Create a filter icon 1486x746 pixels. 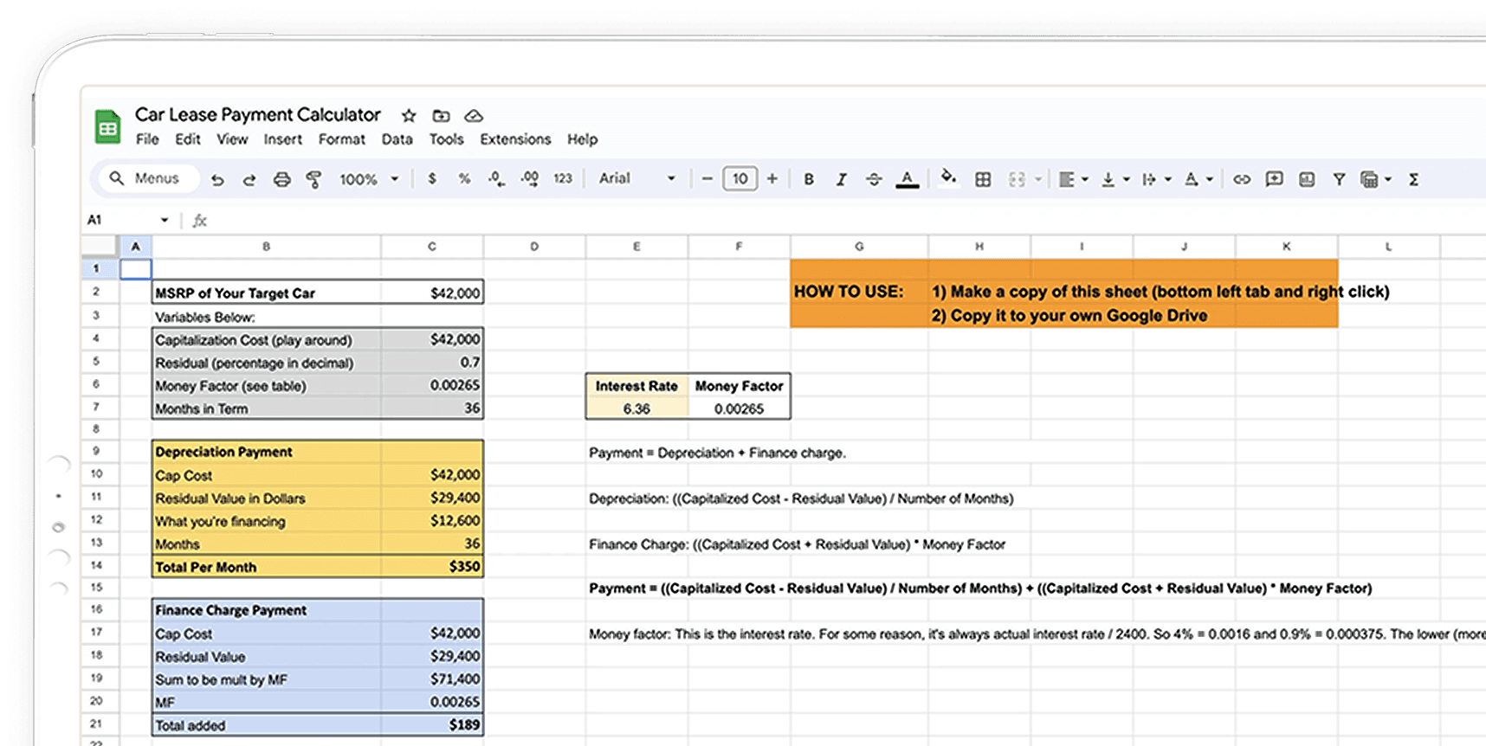(1339, 179)
